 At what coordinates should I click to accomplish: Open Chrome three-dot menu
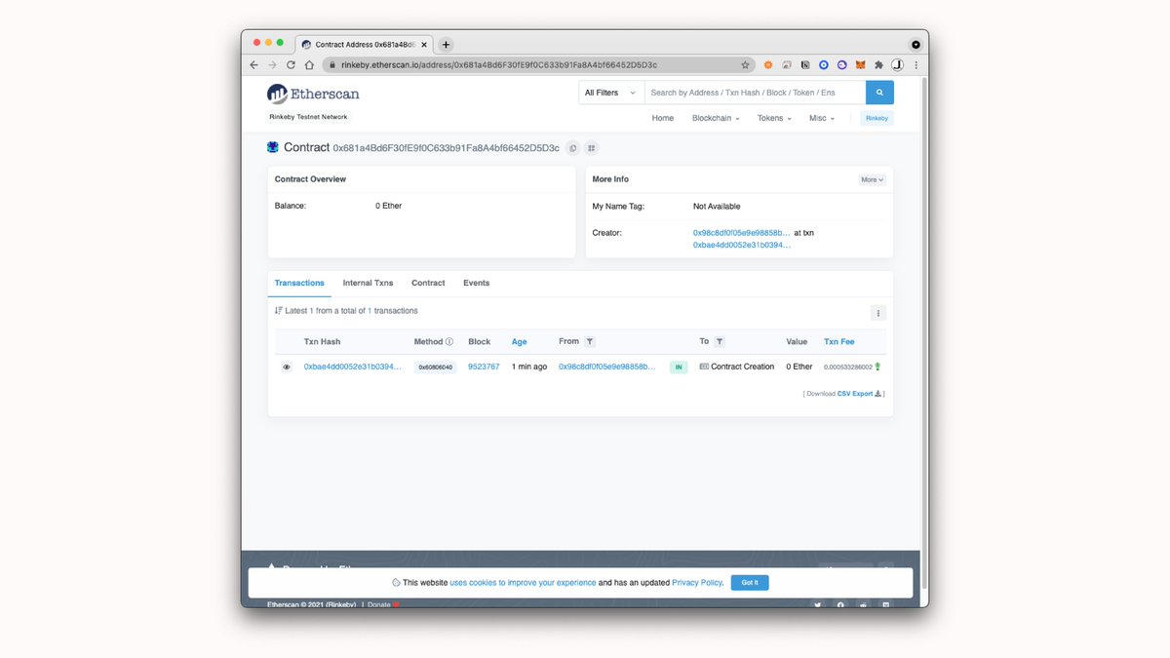(x=916, y=65)
